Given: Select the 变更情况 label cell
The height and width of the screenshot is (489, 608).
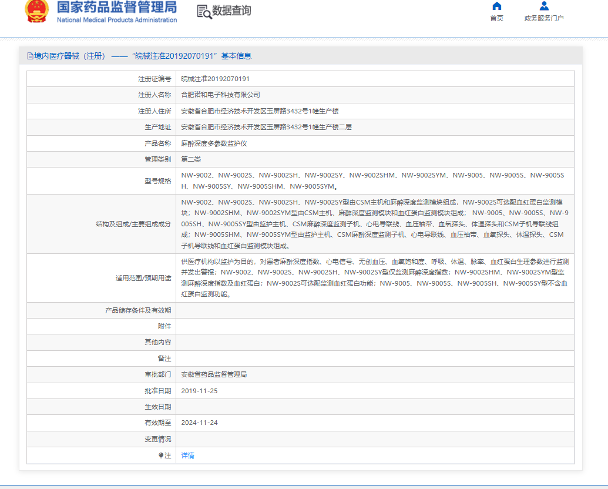Looking at the screenshot, I should tap(101, 439).
